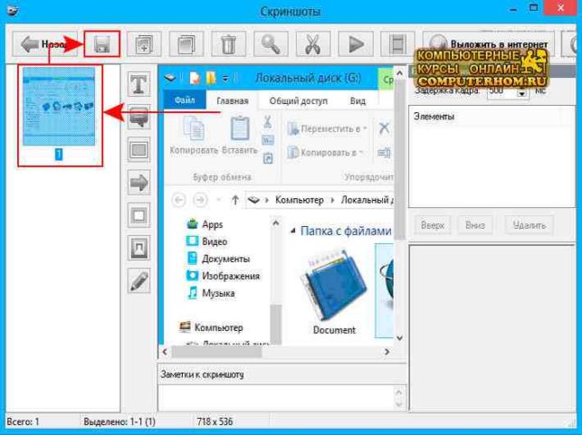This screenshot has height=435, width=582.
Task: Choose the arrow drawing tool
Action: (x=139, y=182)
